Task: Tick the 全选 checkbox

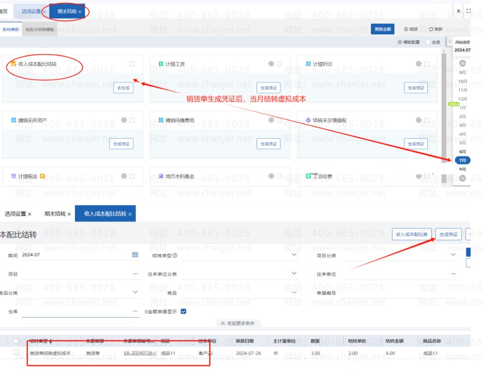Action: pyautogui.click(x=428, y=42)
